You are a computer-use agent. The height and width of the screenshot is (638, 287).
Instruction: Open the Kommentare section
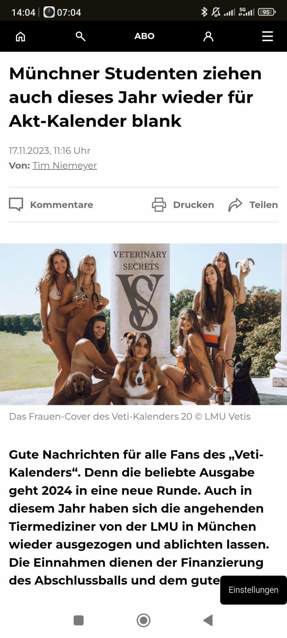pyautogui.click(x=61, y=205)
